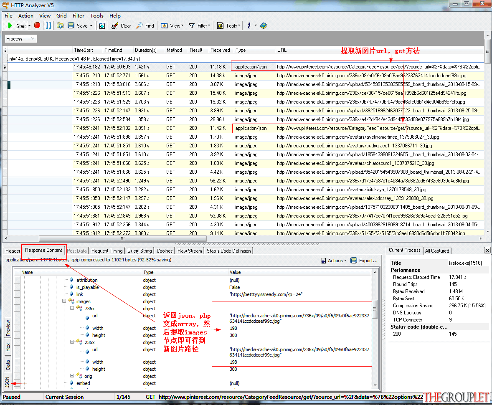Switch to the All Captured tab
492x405 pixels.
437,251
